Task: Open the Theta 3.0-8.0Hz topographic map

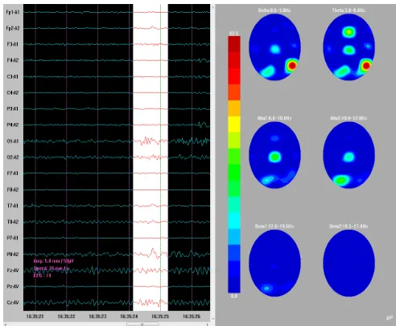Action: pos(349,47)
